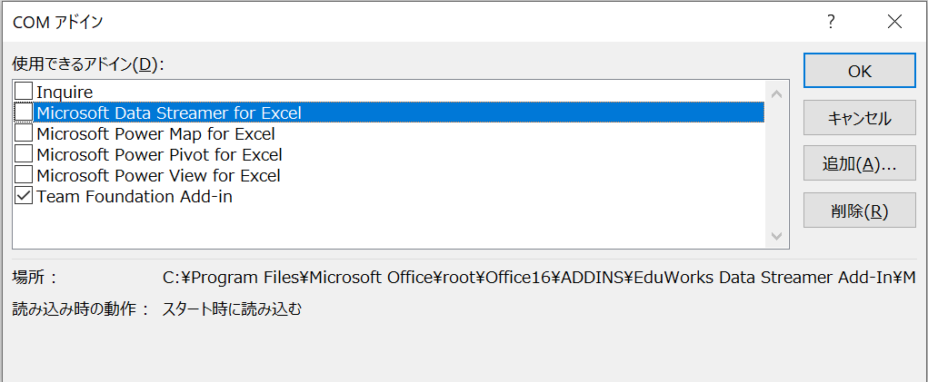
Task: Open the 追加(A)... add dialog
Action: (x=859, y=163)
